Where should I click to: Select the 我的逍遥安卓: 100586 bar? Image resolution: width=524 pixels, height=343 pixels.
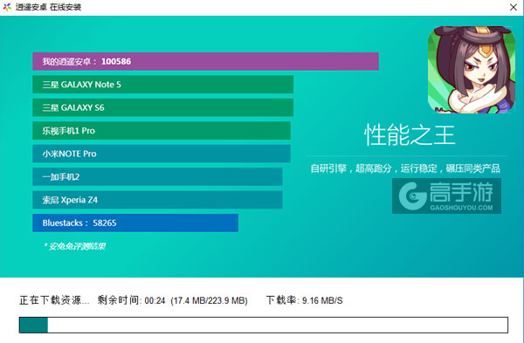205,61
